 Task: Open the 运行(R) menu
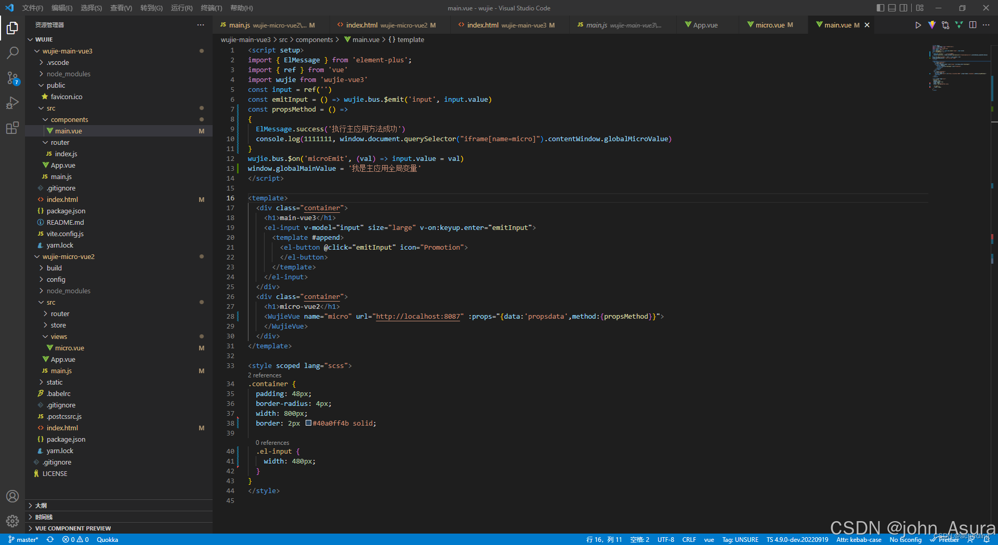coord(182,8)
